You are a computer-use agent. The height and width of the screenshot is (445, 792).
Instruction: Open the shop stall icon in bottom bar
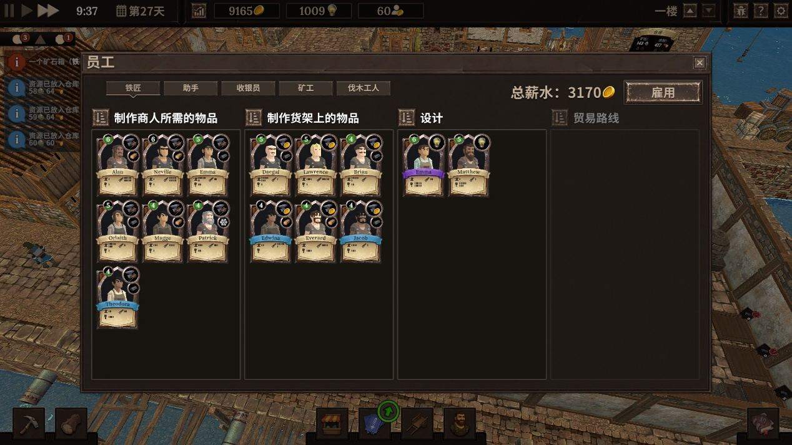[x=332, y=424]
